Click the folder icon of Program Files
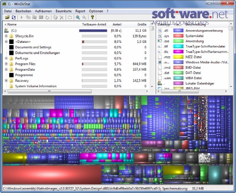 [11, 64]
